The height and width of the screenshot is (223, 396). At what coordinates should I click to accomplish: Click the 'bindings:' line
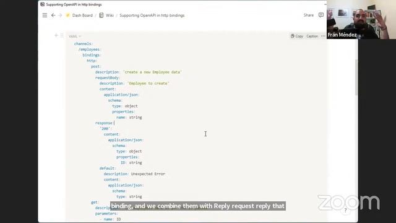(92, 55)
